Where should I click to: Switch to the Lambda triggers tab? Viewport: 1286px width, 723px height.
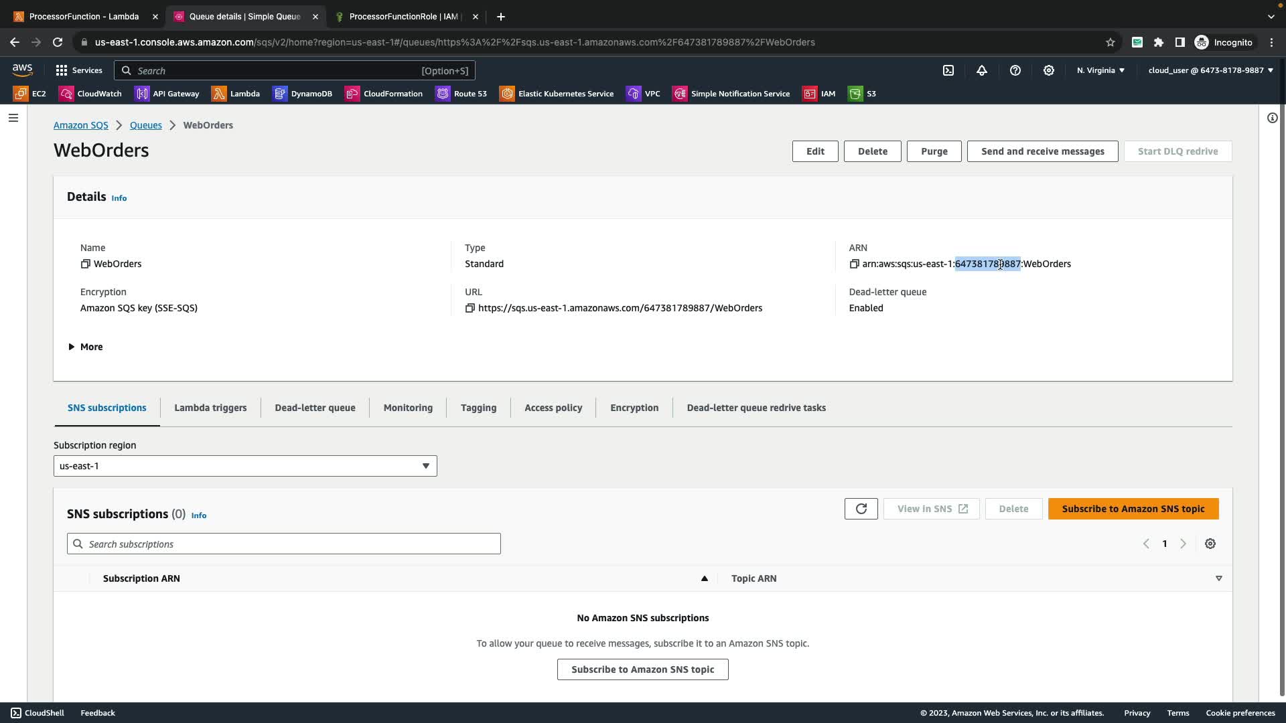click(210, 408)
